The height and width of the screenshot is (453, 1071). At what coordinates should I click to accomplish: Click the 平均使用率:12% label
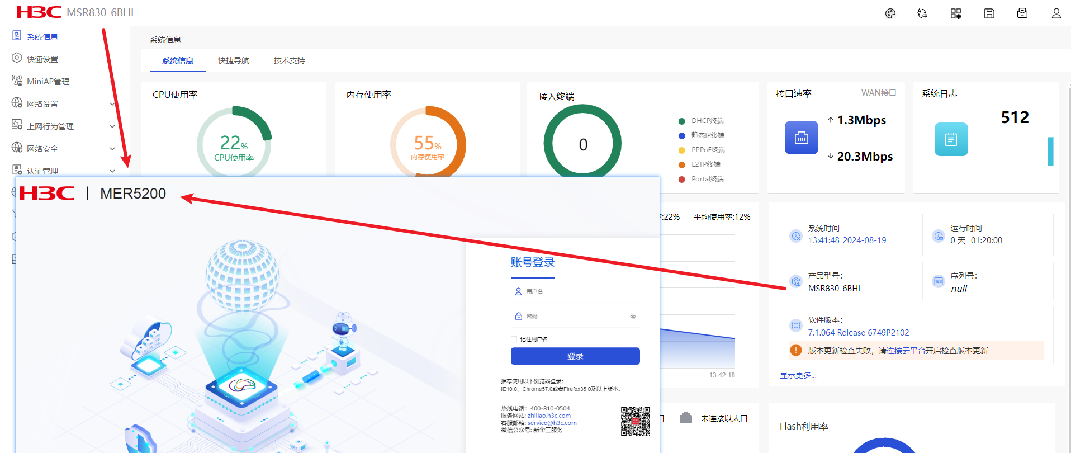[x=722, y=217]
